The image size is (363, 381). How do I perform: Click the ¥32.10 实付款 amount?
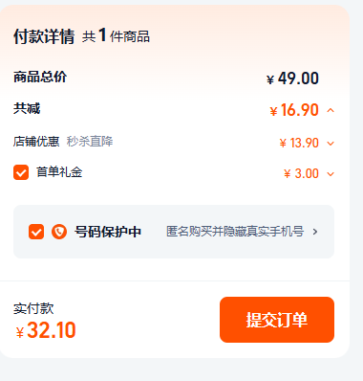pyautogui.click(x=46, y=330)
